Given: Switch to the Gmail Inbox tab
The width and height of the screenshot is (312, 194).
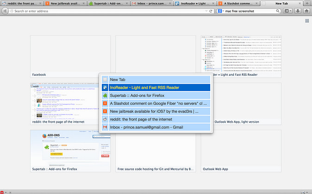Looking at the screenshot, I should 152,3.
